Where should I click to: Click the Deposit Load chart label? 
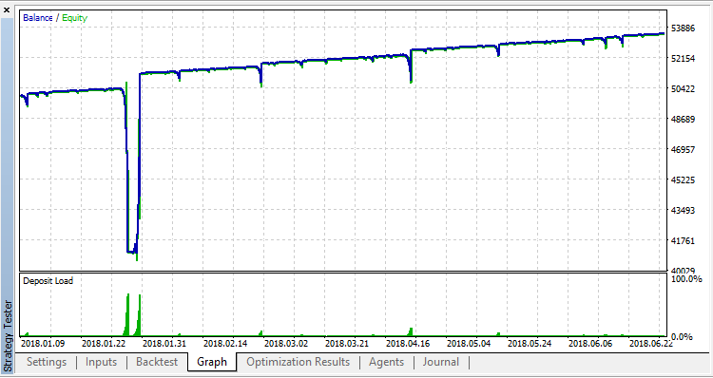[48, 281]
